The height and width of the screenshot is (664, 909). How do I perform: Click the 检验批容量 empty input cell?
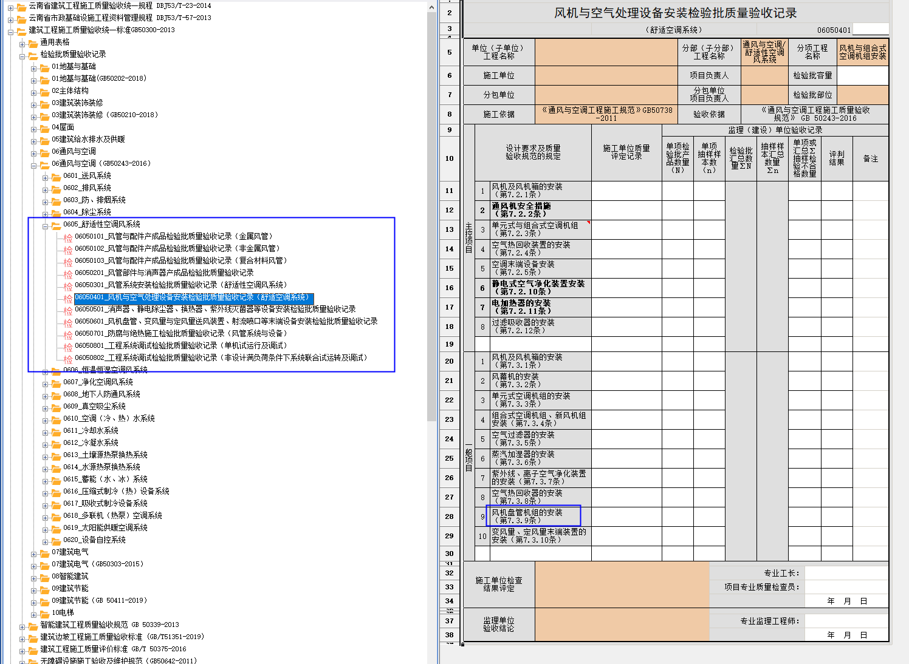click(863, 75)
